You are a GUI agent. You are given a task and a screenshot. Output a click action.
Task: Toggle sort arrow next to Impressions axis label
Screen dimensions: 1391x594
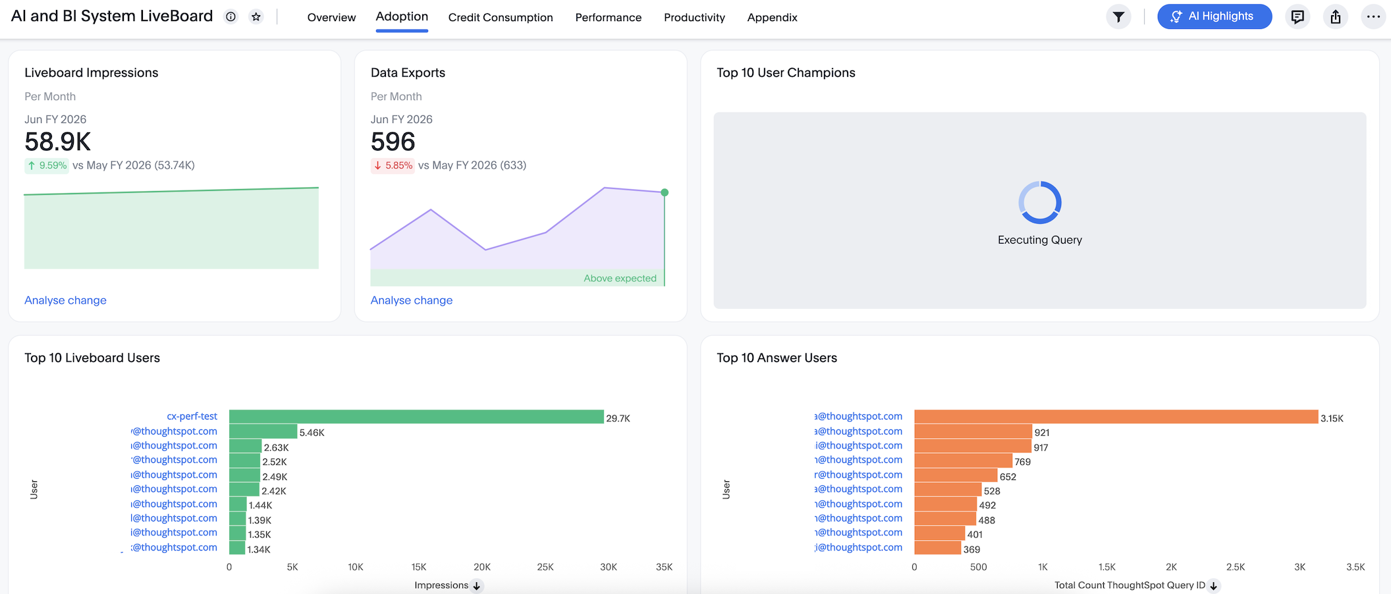(477, 585)
